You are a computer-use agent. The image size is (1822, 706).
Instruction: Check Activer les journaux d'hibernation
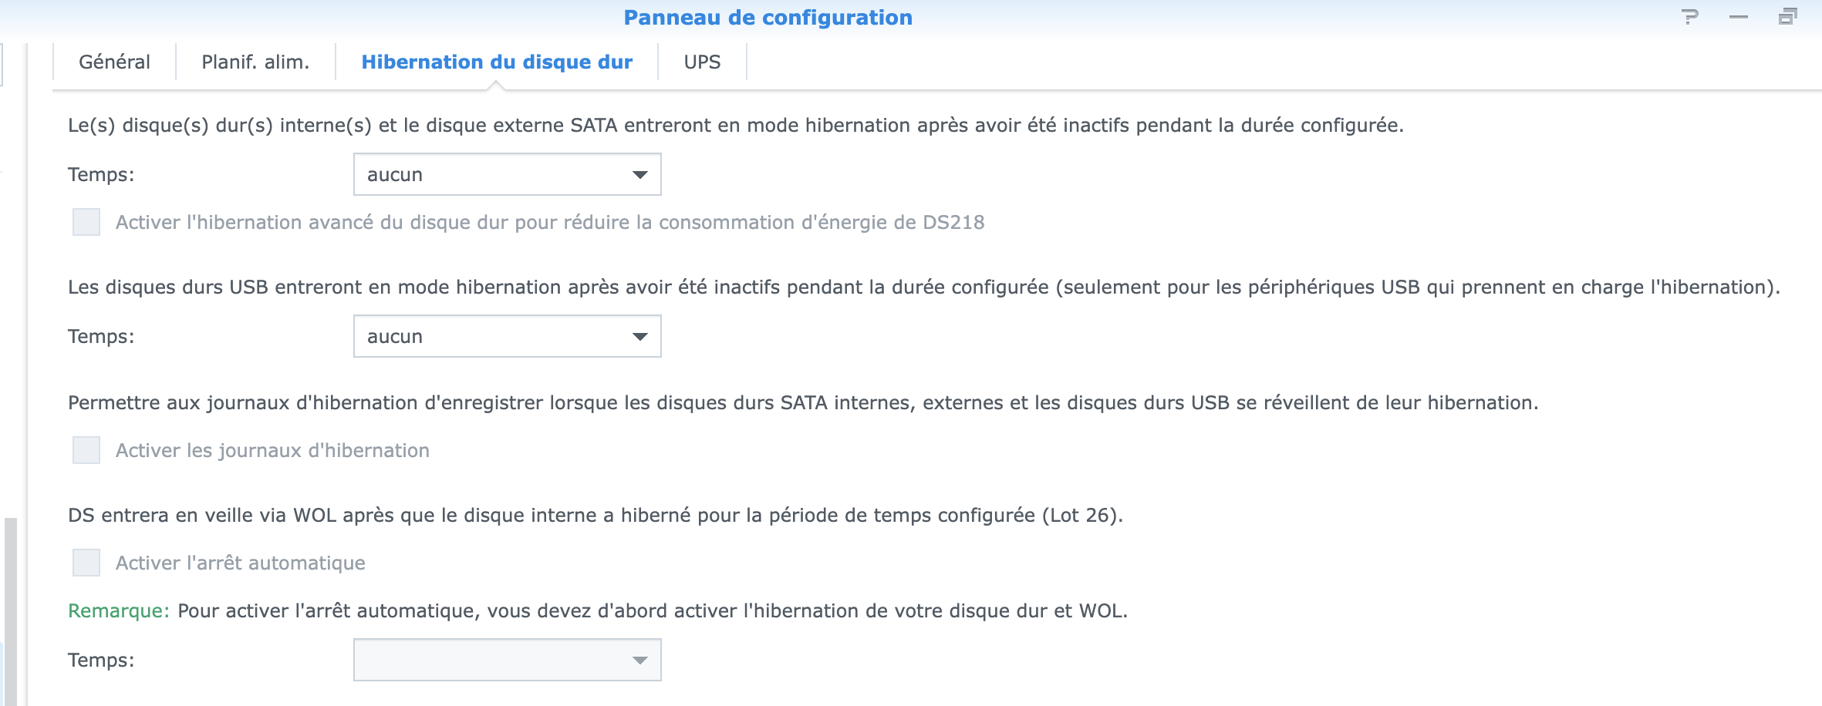coord(86,450)
